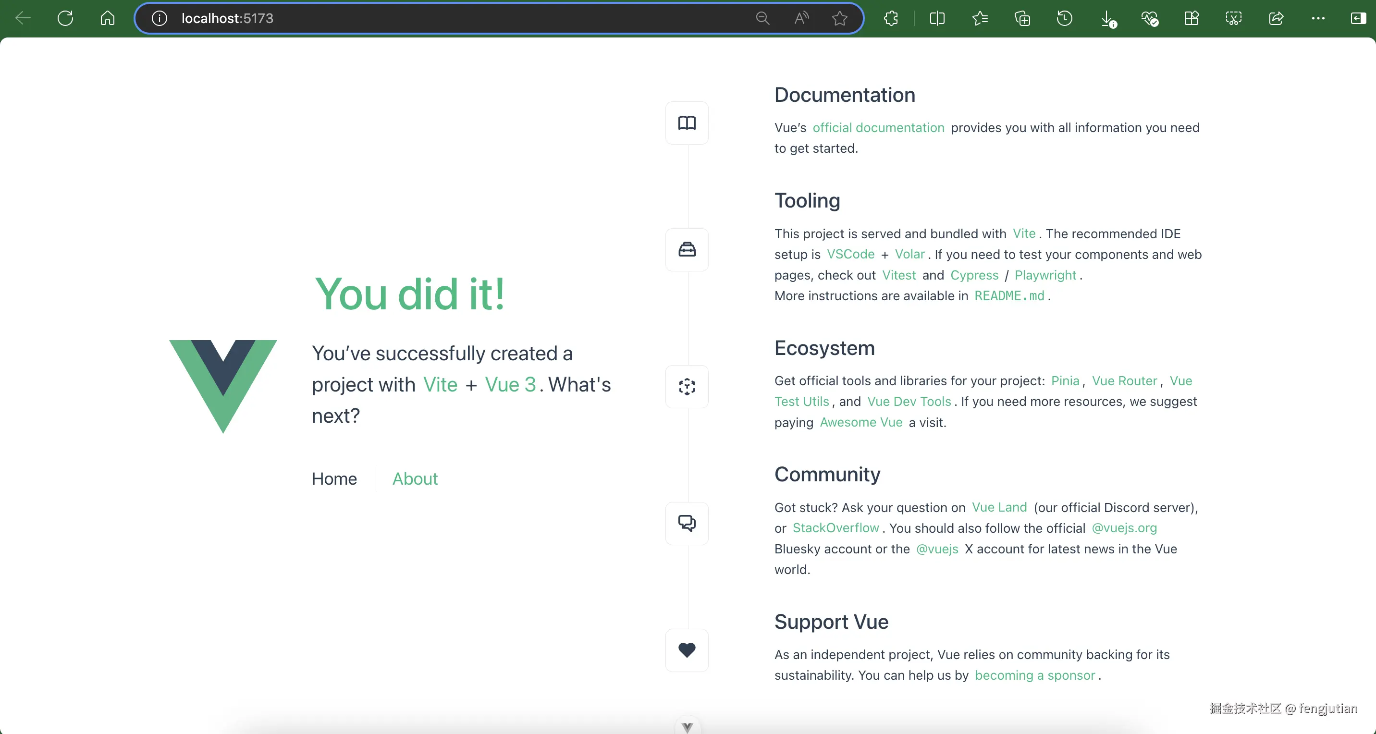
Task: Click the Tooling toolbox icon
Action: click(687, 249)
